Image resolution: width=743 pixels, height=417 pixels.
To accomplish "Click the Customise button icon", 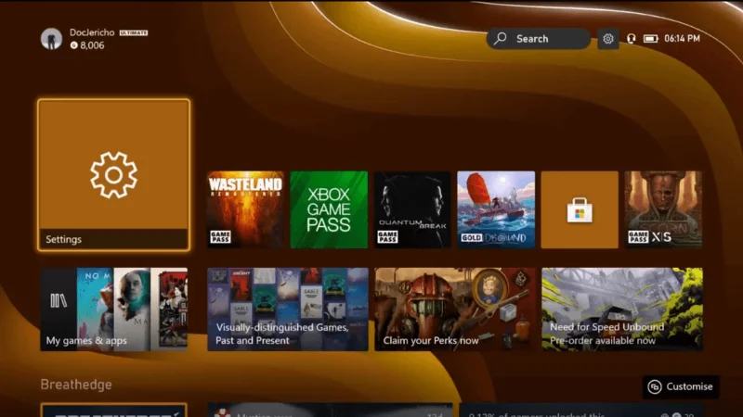I will pyautogui.click(x=655, y=386).
